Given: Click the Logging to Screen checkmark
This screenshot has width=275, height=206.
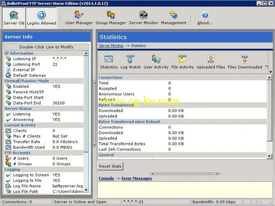Looking at the screenshot, I should click(8, 175).
